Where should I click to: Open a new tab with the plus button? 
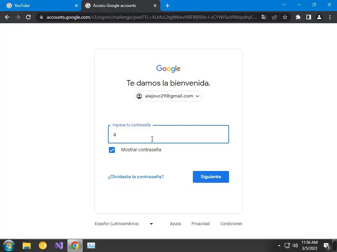coord(168,6)
